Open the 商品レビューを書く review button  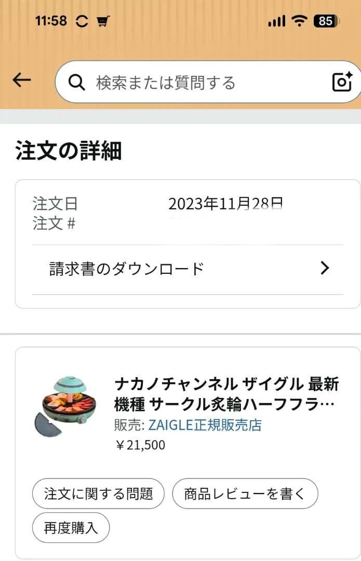[245, 494]
